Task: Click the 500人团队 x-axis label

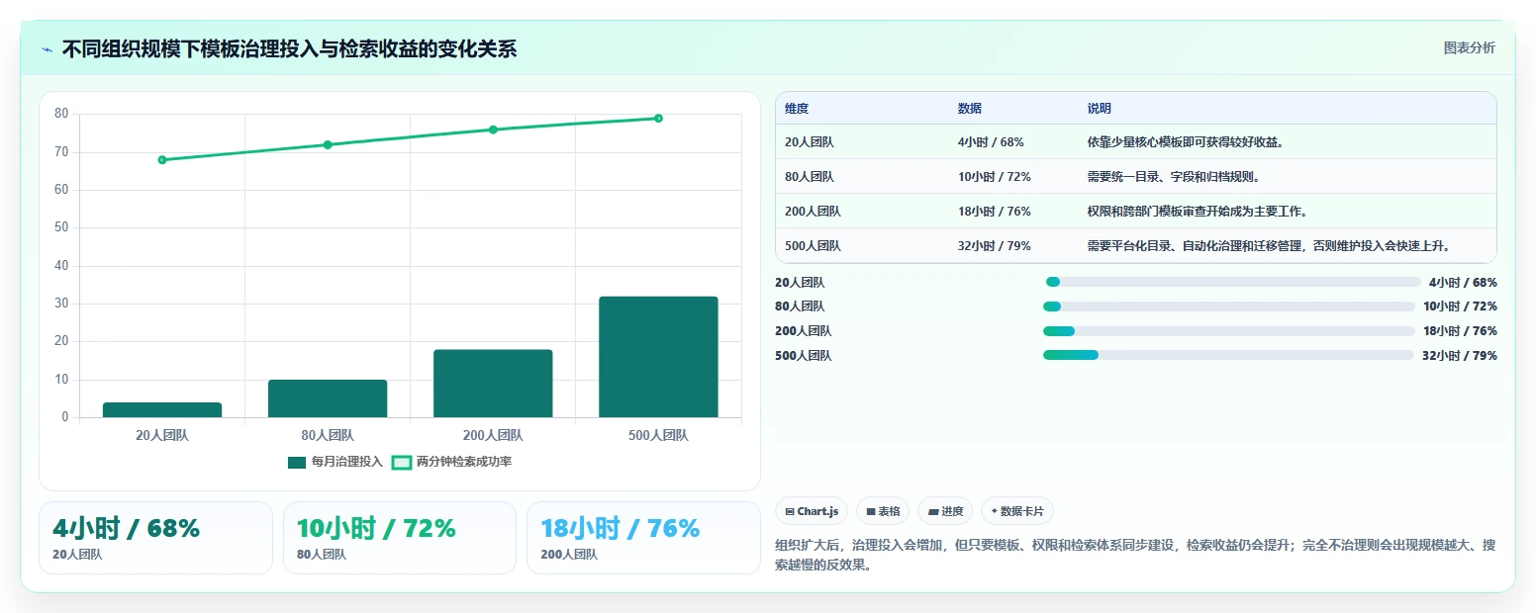Action: pos(658,435)
